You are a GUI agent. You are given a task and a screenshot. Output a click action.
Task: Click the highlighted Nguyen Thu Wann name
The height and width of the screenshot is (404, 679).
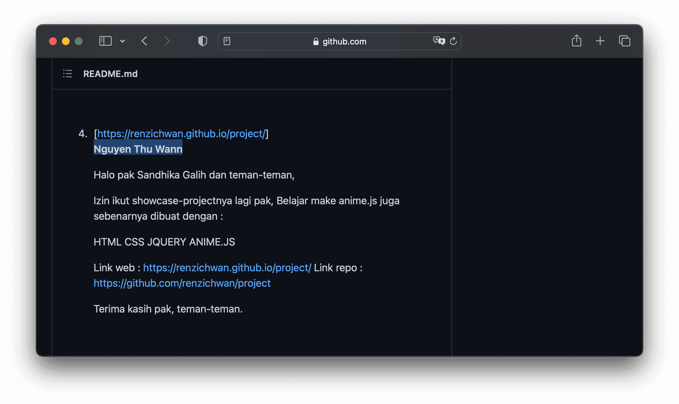click(x=138, y=149)
